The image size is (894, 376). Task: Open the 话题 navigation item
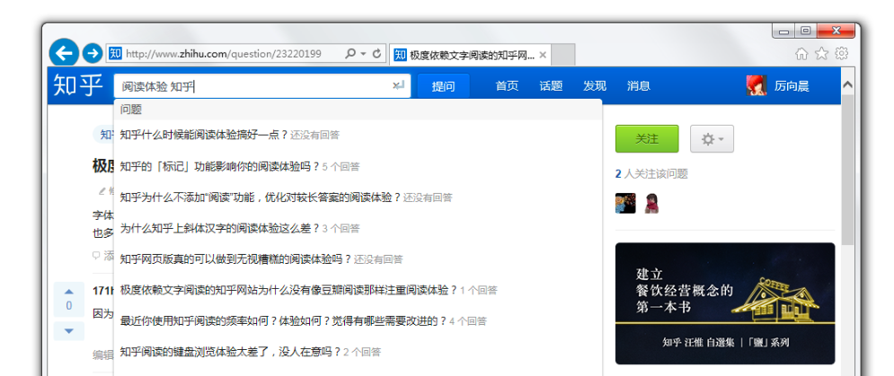[551, 86]
